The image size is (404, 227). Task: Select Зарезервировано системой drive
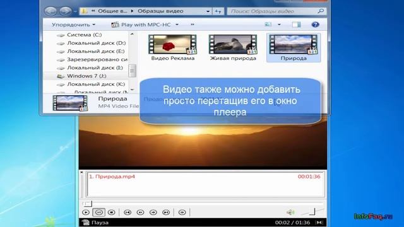[97, 59]
